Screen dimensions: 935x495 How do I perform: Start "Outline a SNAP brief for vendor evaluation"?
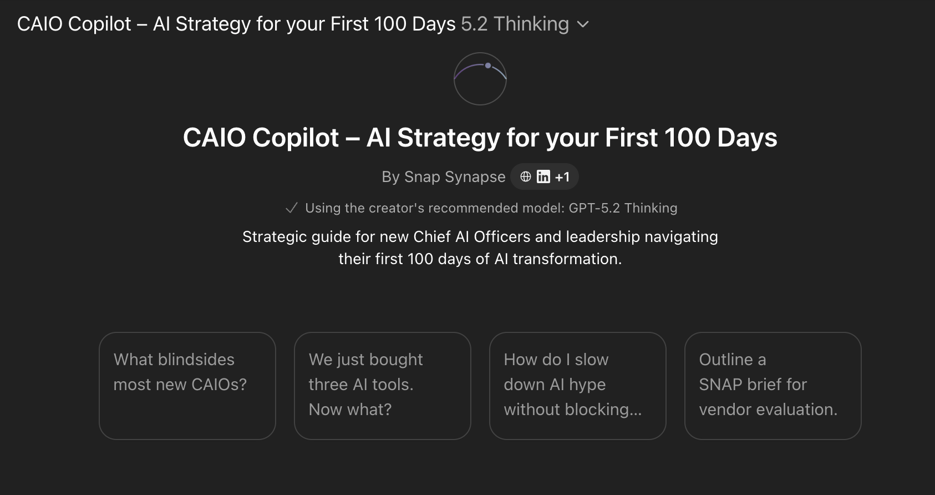(773, 386)
